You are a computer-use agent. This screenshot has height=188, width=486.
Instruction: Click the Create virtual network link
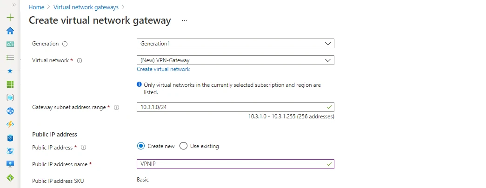click(x=163, y=69)
